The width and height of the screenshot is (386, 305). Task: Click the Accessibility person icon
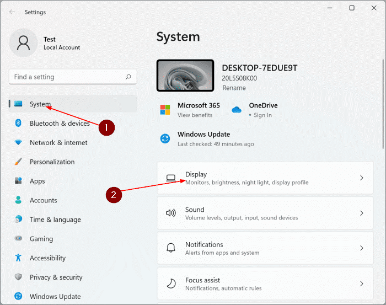18,258
